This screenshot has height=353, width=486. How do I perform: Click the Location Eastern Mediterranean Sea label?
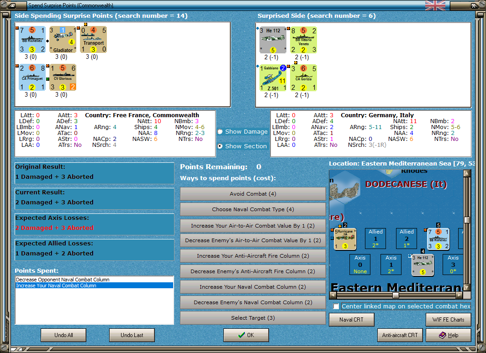[401, 164]
